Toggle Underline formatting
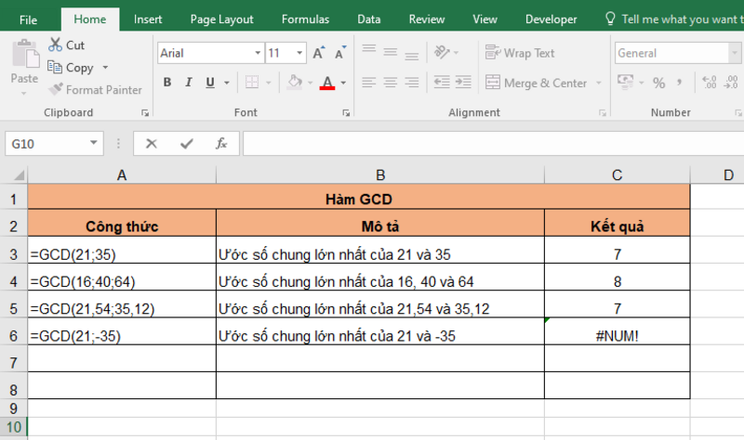This screenshot has width=744, height=440. pos(210,83)
